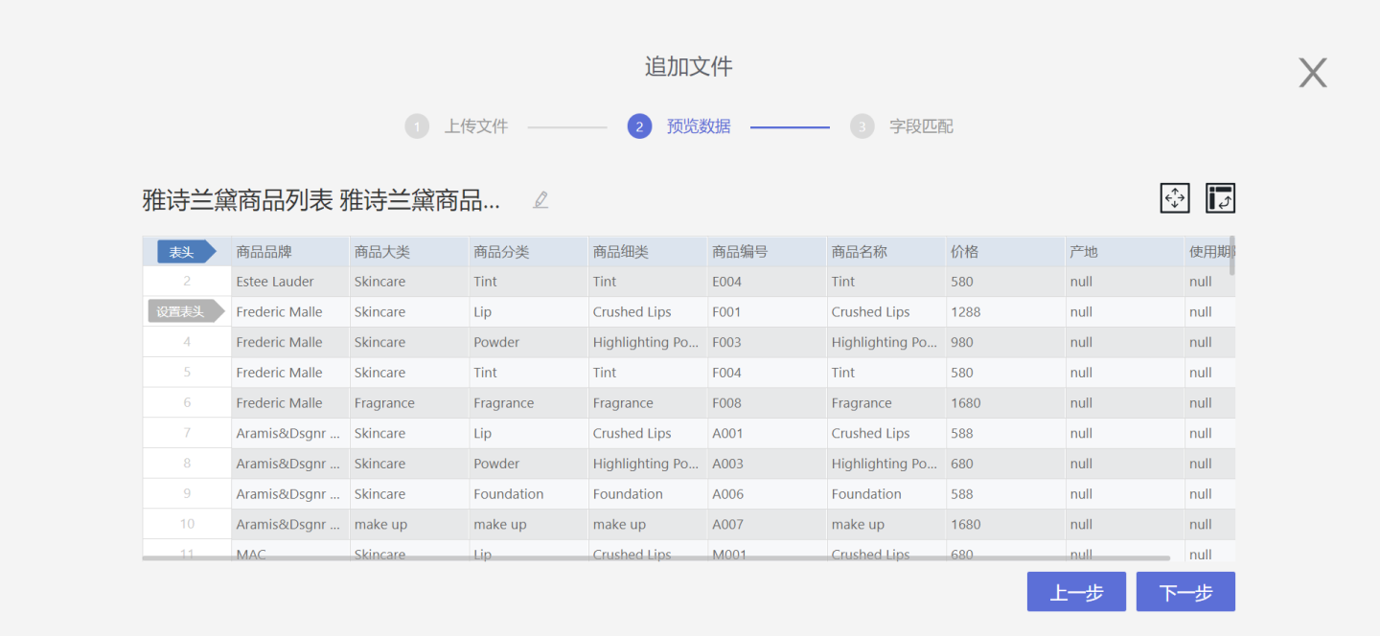Screen dimensions: 1380x636
Task: Click row number 6 in the table
Action: click(x=187, y=403)
